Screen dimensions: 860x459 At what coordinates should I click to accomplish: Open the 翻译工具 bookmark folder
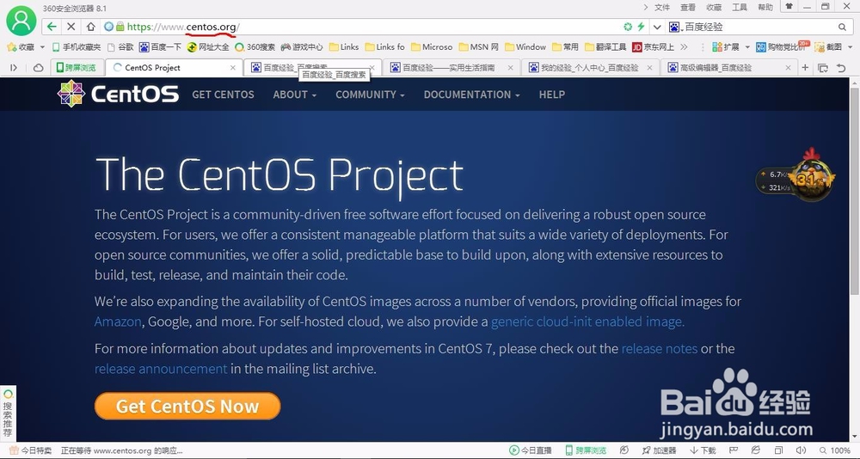(605, 47)
